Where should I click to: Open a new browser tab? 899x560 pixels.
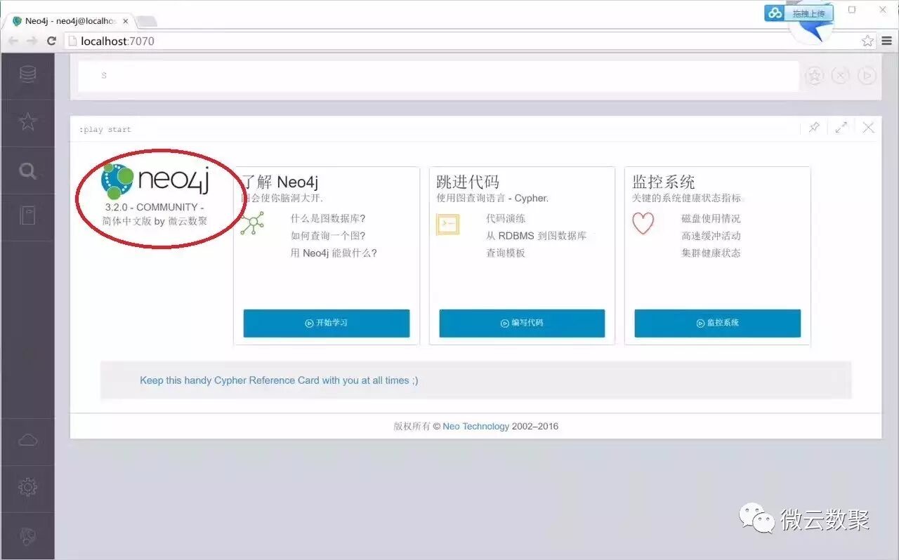(146, 21)
